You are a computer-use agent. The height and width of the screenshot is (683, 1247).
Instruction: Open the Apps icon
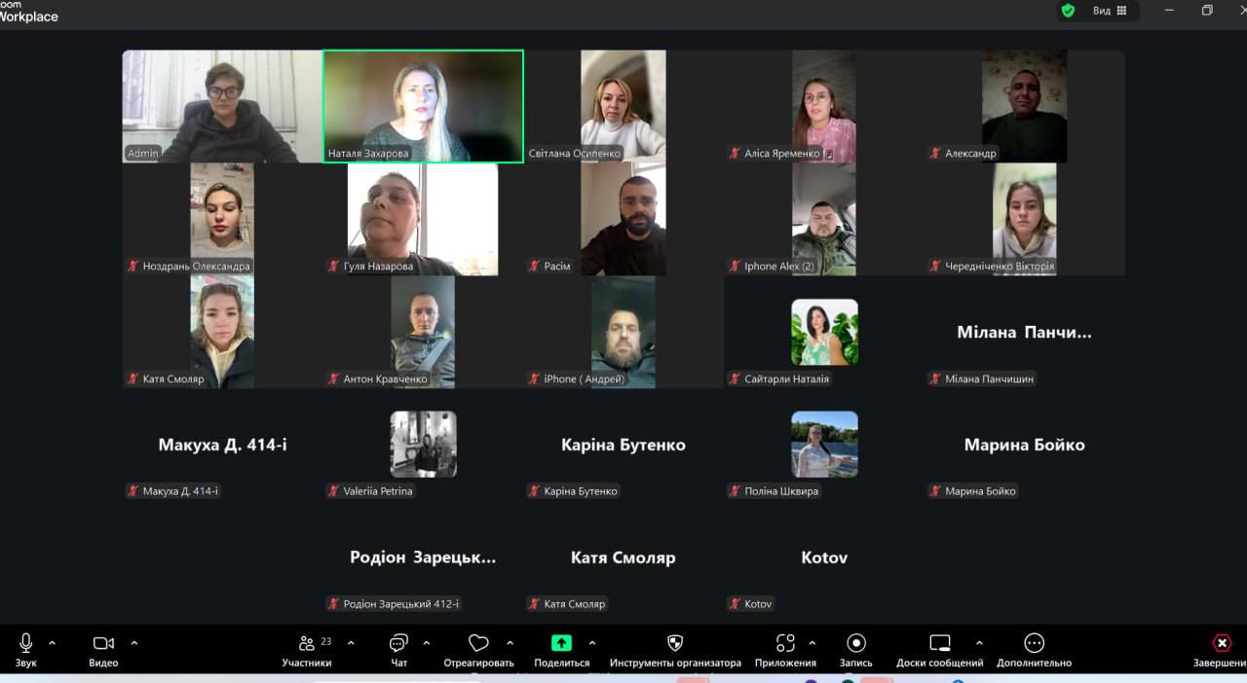pyautogui.click(x=785, y=643)
